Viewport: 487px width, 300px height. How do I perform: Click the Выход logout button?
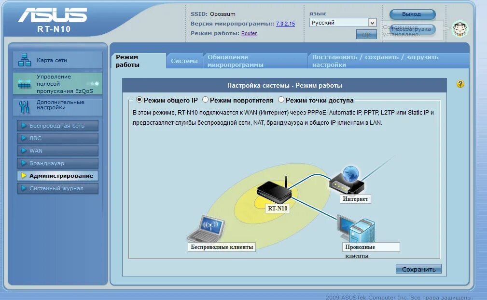point(413,14)
